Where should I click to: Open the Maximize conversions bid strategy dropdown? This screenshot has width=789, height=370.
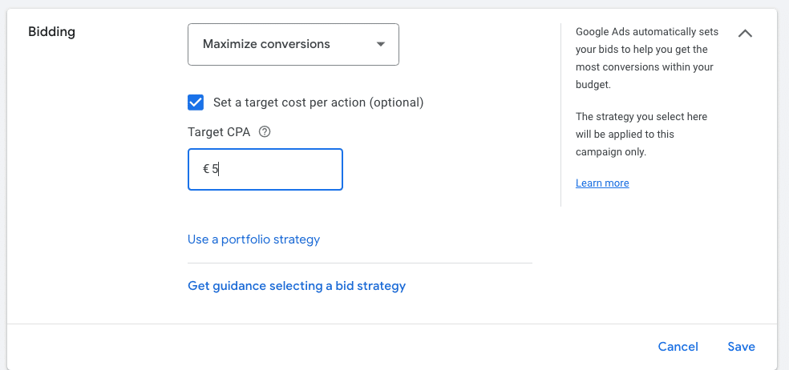pyautogui.click(x=293, y=44)
